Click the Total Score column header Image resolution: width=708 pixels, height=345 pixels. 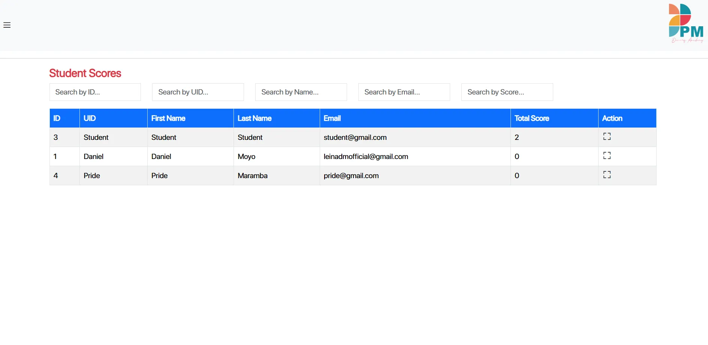(531, 118)
